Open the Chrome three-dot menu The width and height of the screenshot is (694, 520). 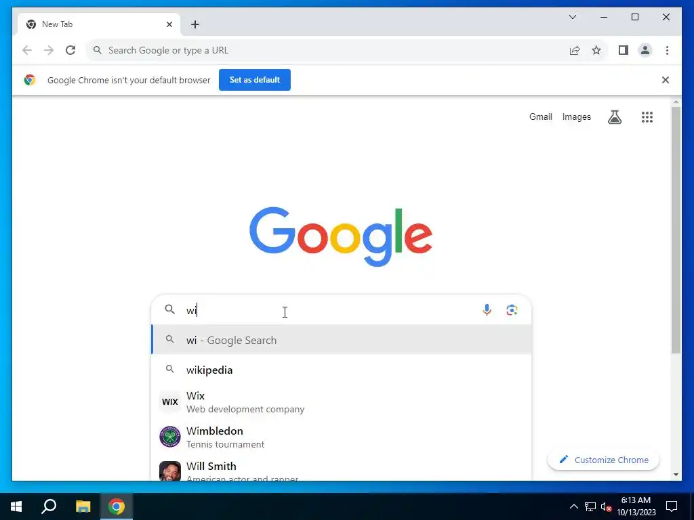click(x=667, y=50)
